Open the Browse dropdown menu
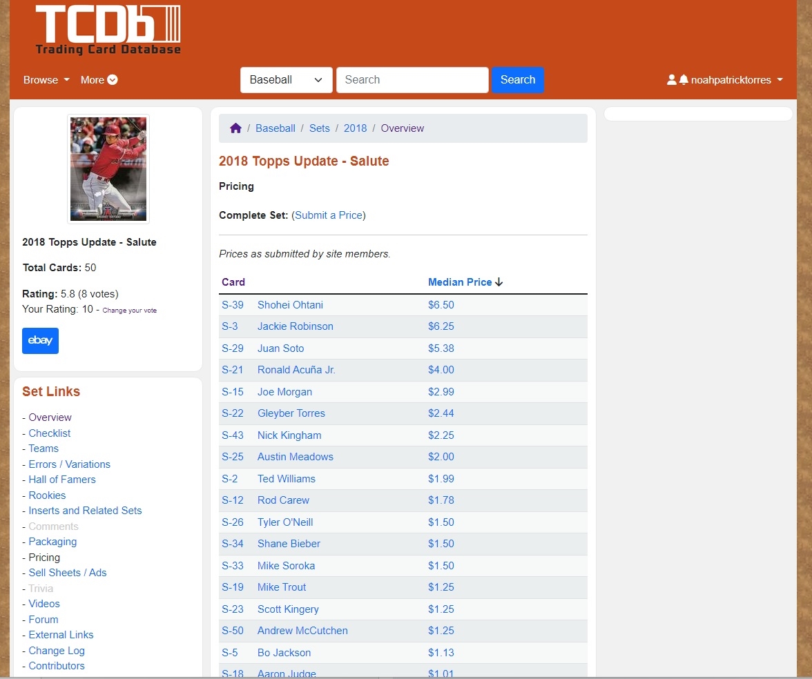The image size is (812, 679). coord(47,80)
